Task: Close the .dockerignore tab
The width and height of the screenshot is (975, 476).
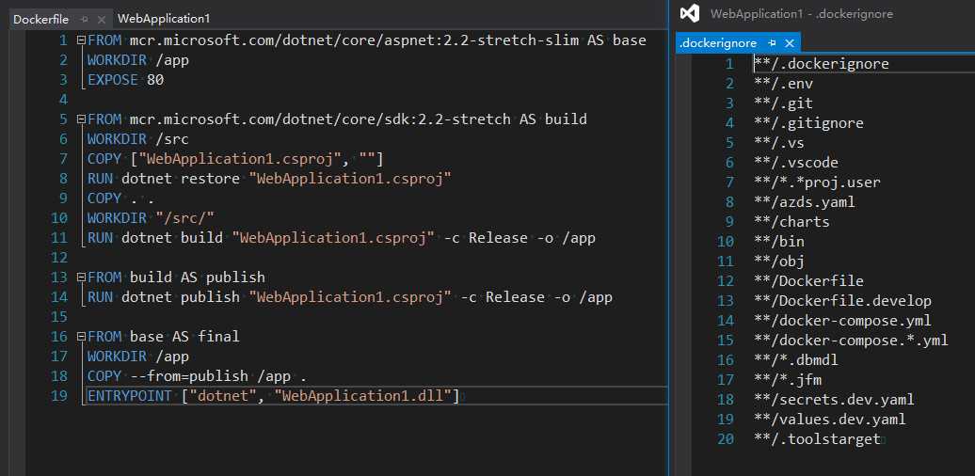Action: (x=789, y=43)
